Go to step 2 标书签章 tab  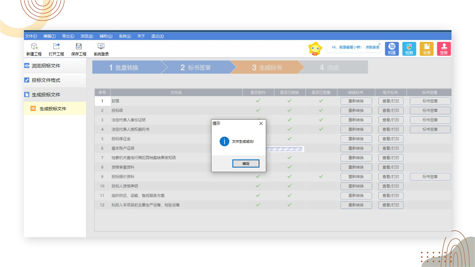tap(196, 67)
